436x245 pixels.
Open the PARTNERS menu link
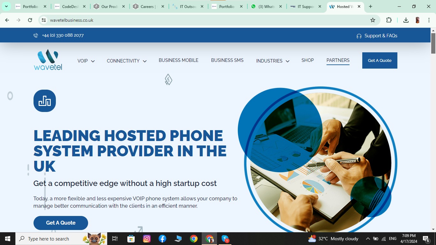coord(338,60)
